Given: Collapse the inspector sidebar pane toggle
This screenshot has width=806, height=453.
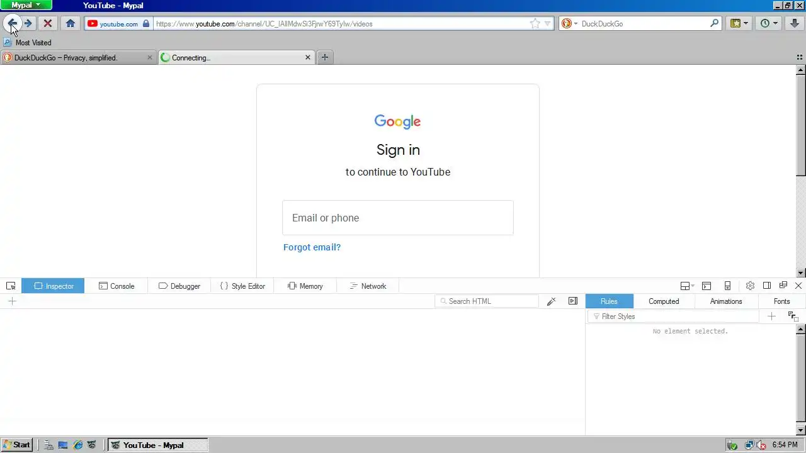Looking at the screenshot, I should pyautogui.click(x=573, y=301).
